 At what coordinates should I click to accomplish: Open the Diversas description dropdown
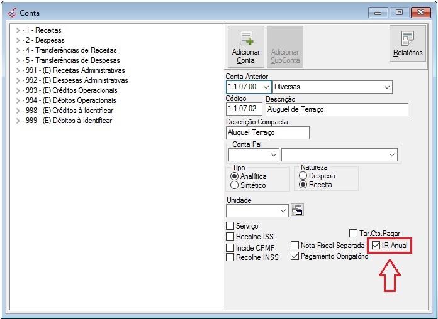coord(386,87)
